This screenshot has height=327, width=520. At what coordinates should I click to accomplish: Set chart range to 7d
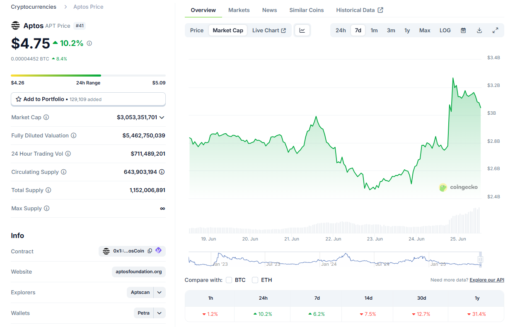click(x=358, y=30)
